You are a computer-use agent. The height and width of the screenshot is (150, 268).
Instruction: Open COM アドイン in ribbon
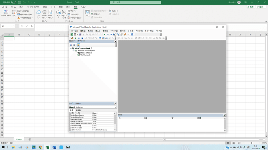50,14
